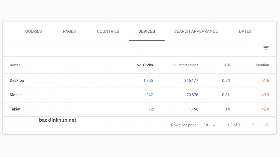View the DATES report tab
This screenshot has height=157, width=280.
click(245, 31)
